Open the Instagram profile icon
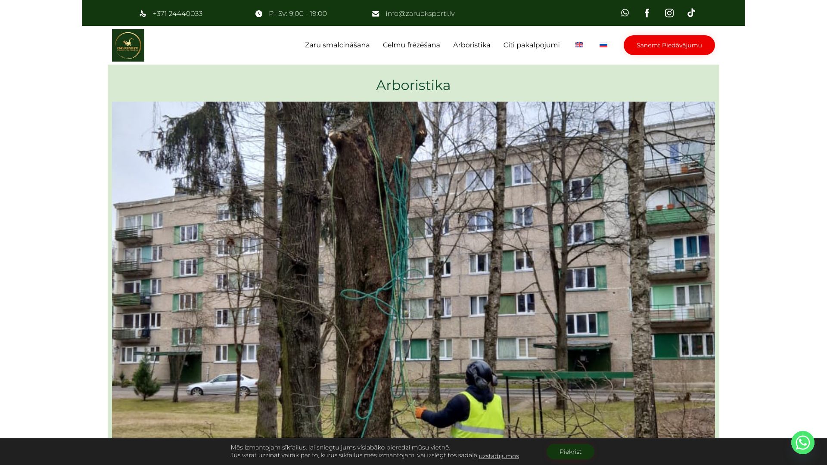The image size is (827, 465). tap(669, 13)
